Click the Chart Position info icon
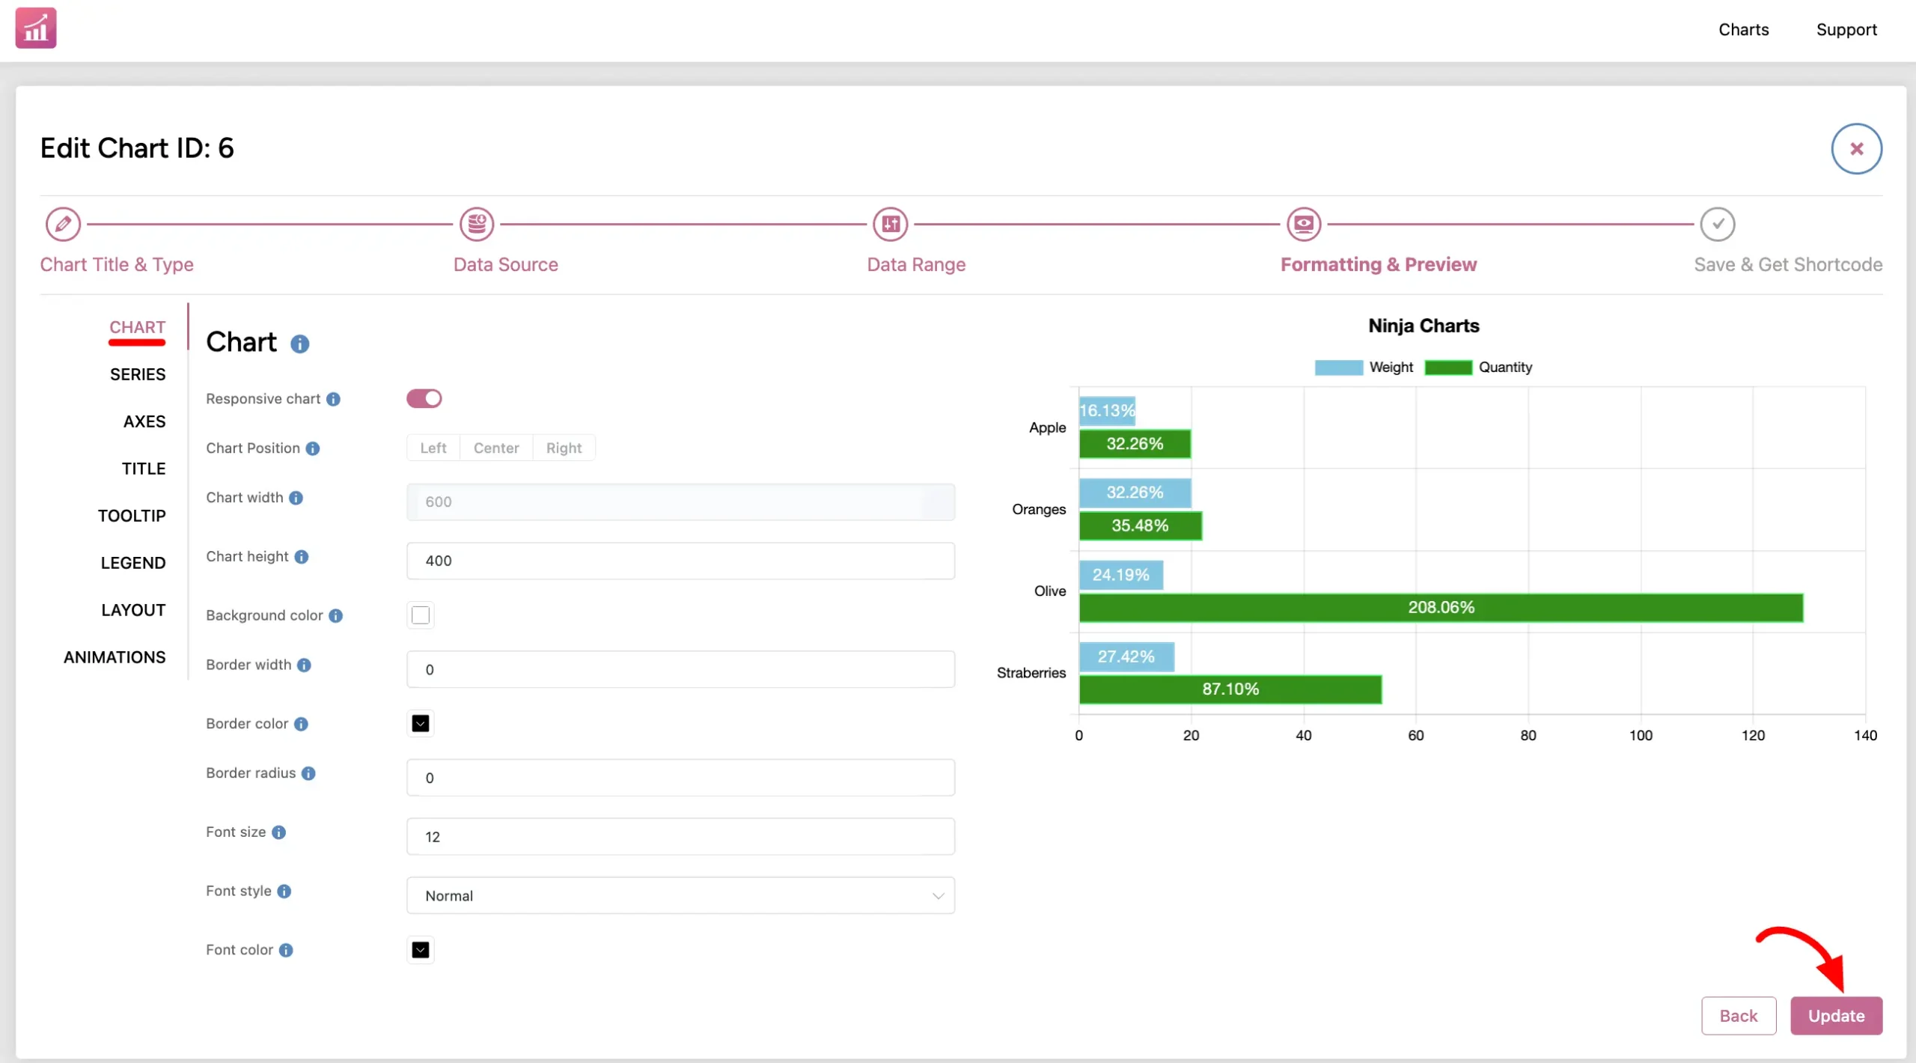The image size is (1916, 1063). 313,448
